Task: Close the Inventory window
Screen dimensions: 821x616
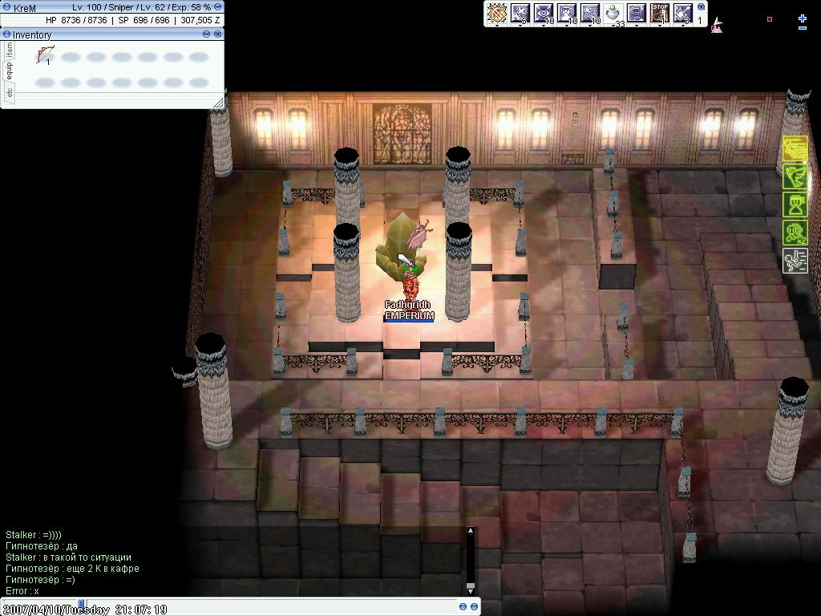Action: tap(218, 34)
